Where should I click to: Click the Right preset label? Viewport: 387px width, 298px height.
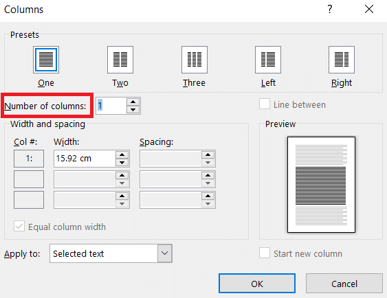pyautogui.click(x=342, y=83)
